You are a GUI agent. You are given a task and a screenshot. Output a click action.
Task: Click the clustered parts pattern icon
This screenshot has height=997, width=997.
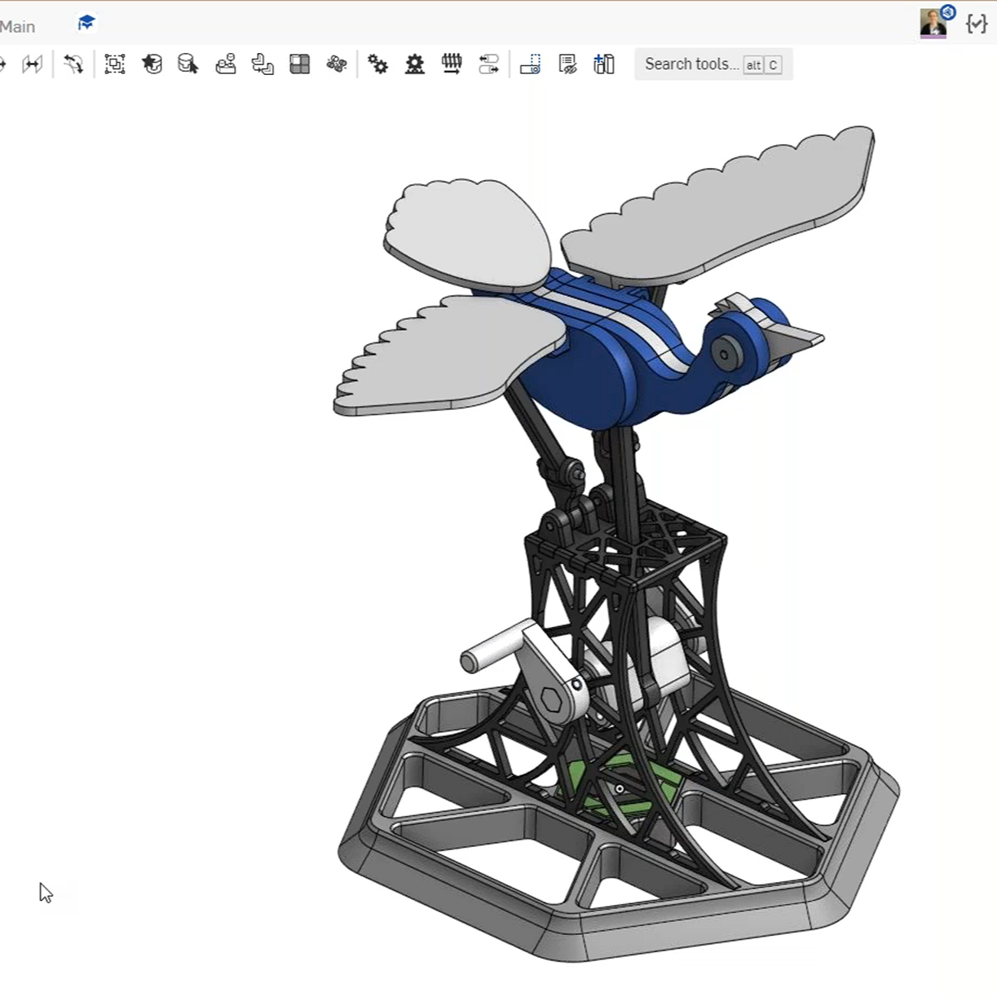(337, 64)
